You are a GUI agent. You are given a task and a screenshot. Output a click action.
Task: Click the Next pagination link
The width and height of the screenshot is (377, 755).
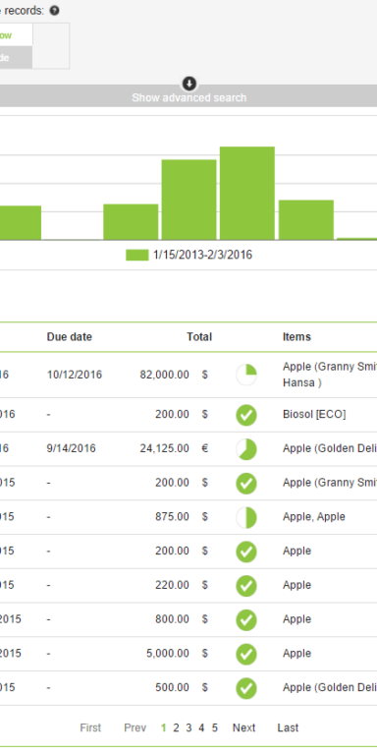click(243, 728)
